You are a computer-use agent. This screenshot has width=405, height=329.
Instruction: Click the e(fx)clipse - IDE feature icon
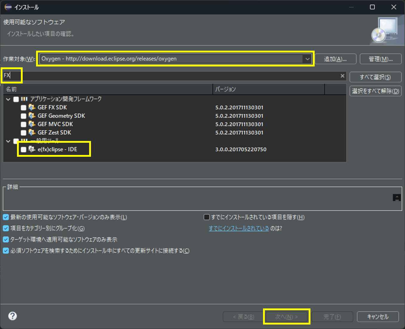click(x=32, y=149)
